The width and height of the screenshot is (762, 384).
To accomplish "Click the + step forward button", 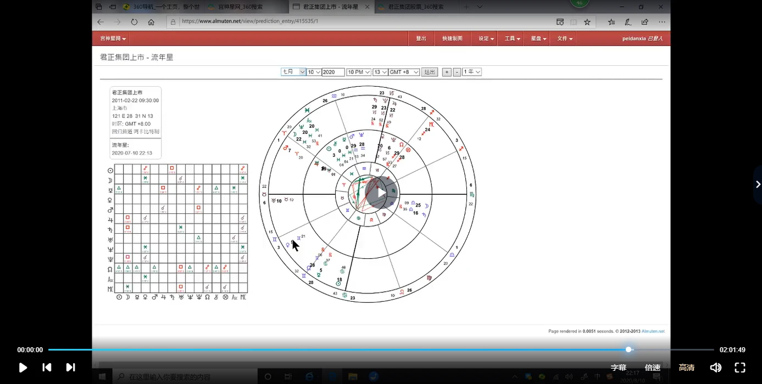I will click(447, 72).
